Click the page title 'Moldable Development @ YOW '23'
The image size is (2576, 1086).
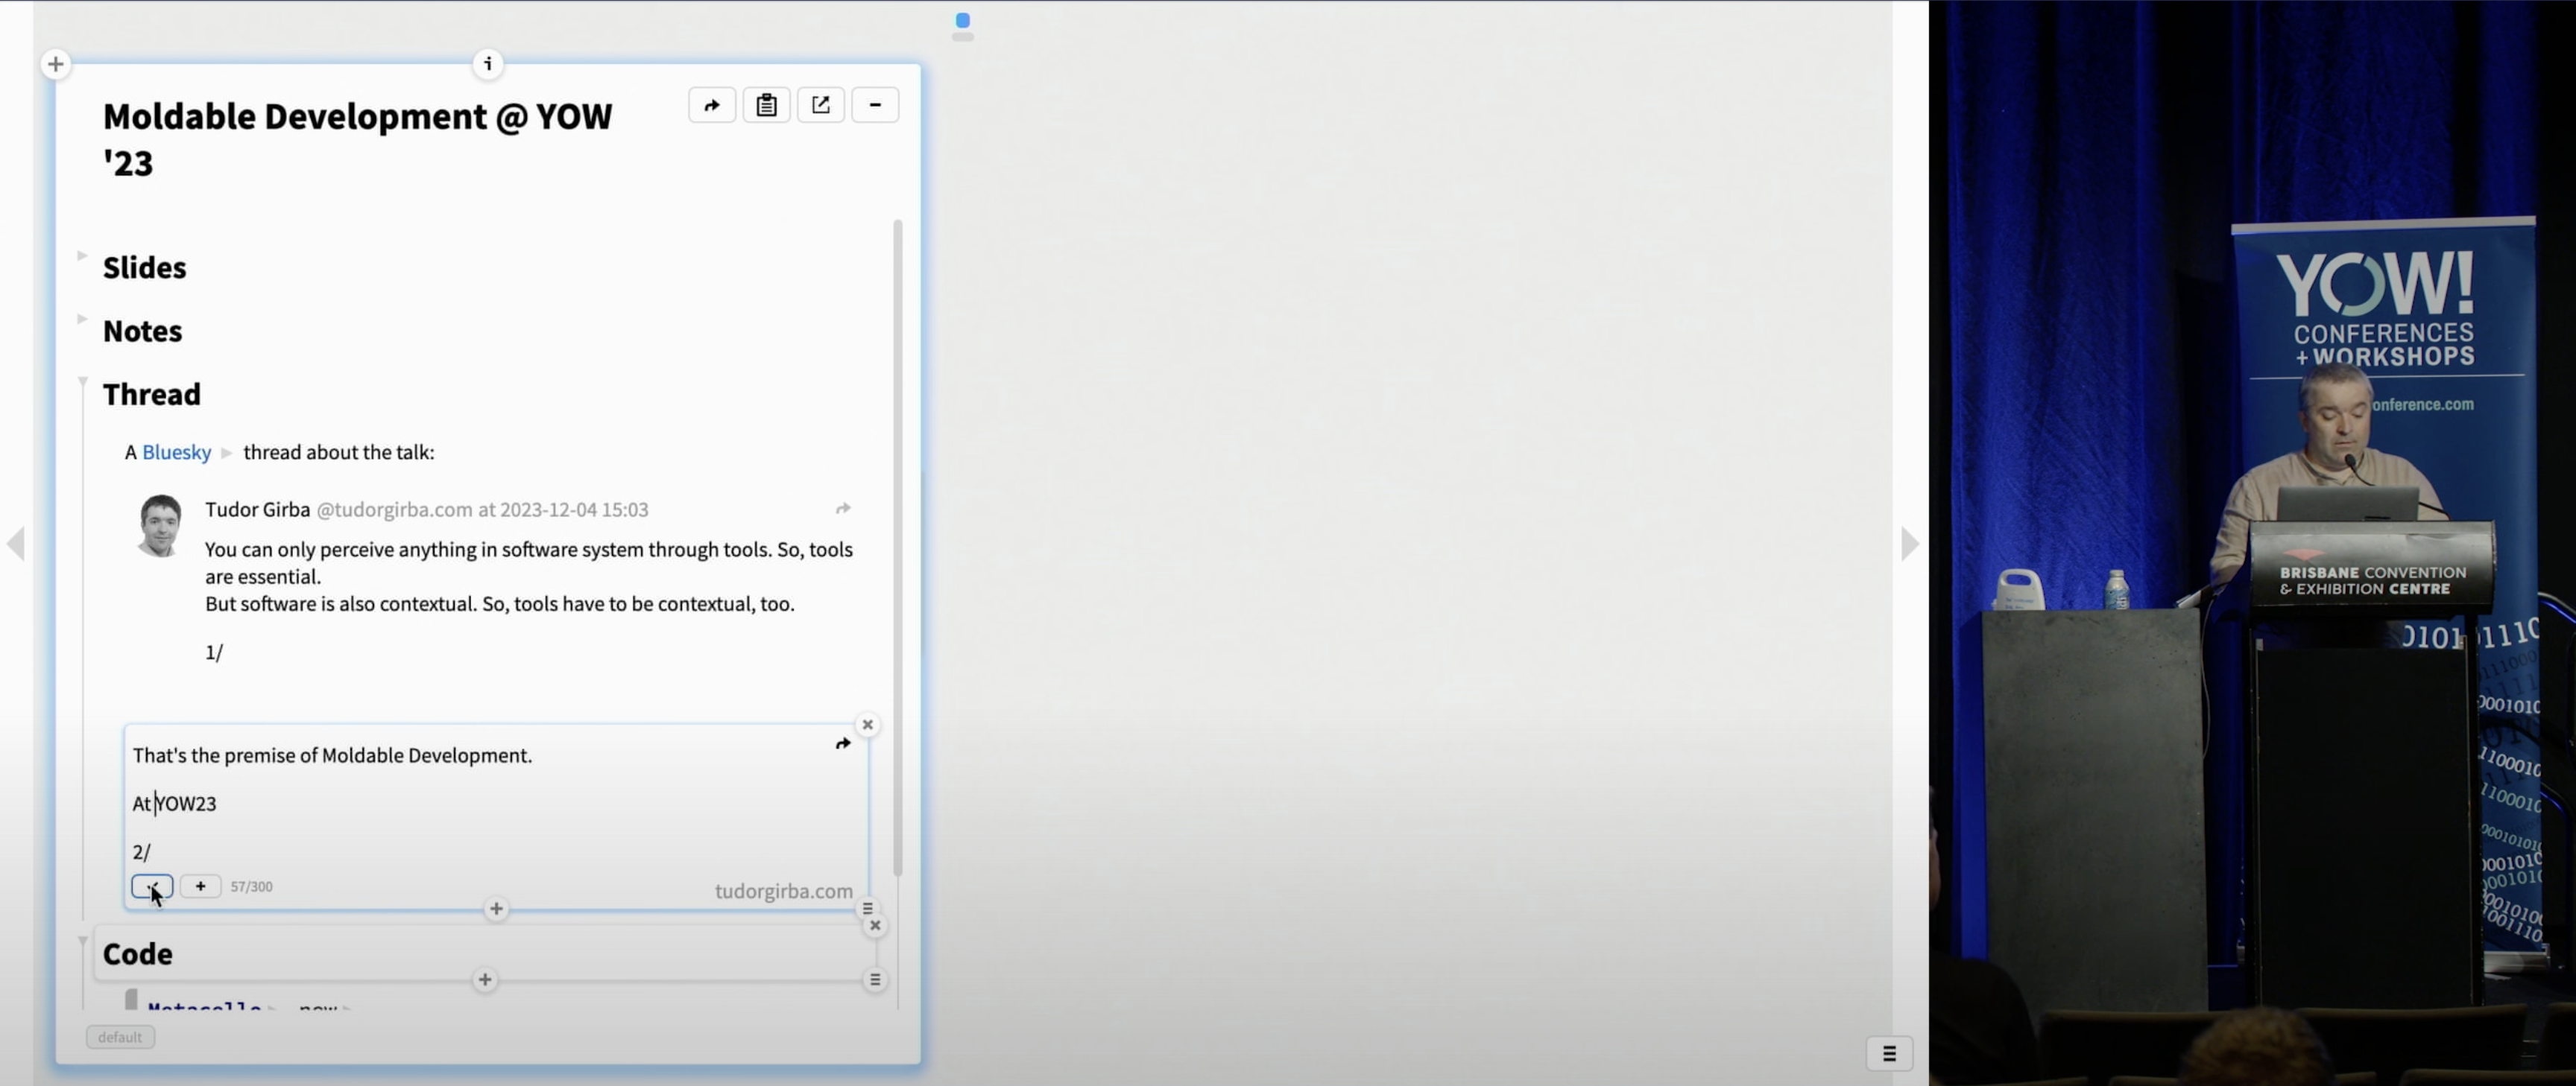357,139
